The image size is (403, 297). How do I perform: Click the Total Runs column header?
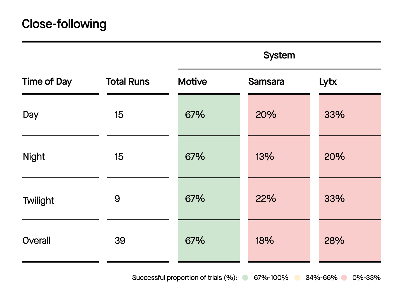tap(128, 82)
